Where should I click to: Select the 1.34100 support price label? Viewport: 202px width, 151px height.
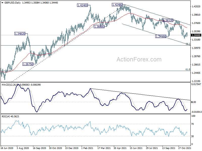pos(161,36)
